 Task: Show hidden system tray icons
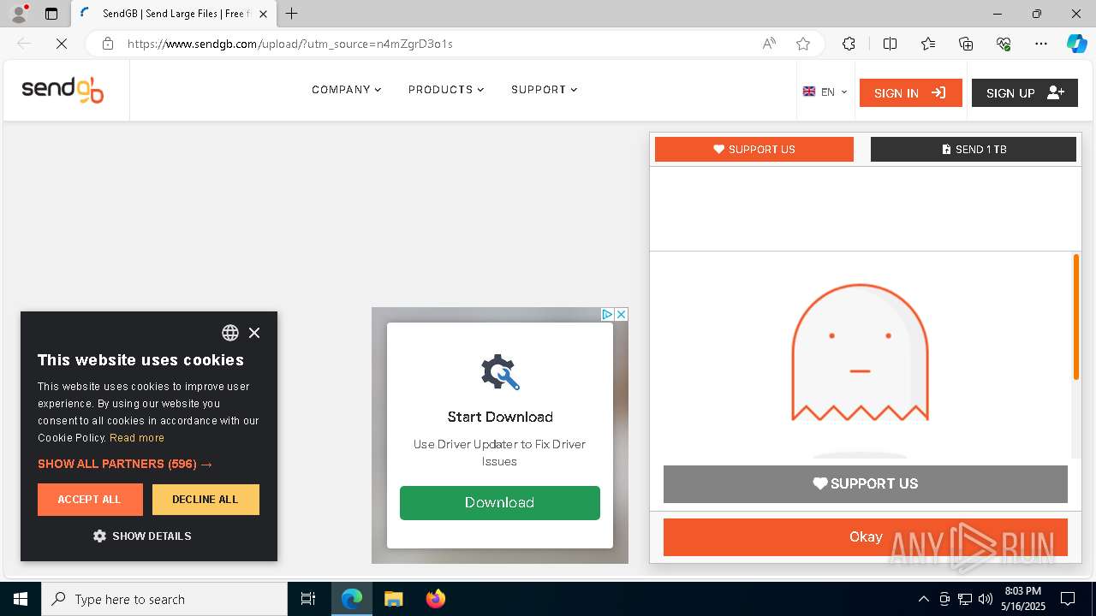(923, 599)
